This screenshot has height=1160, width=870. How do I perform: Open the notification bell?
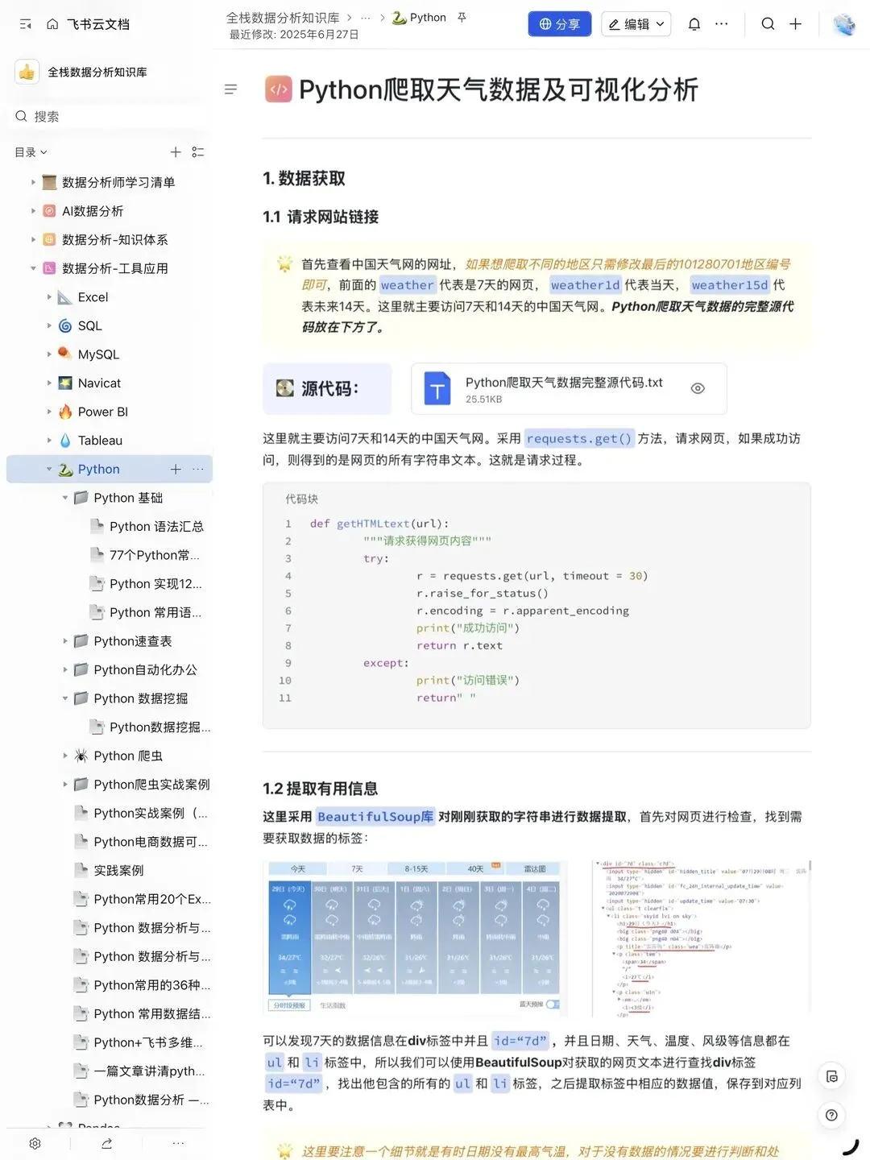694,24
